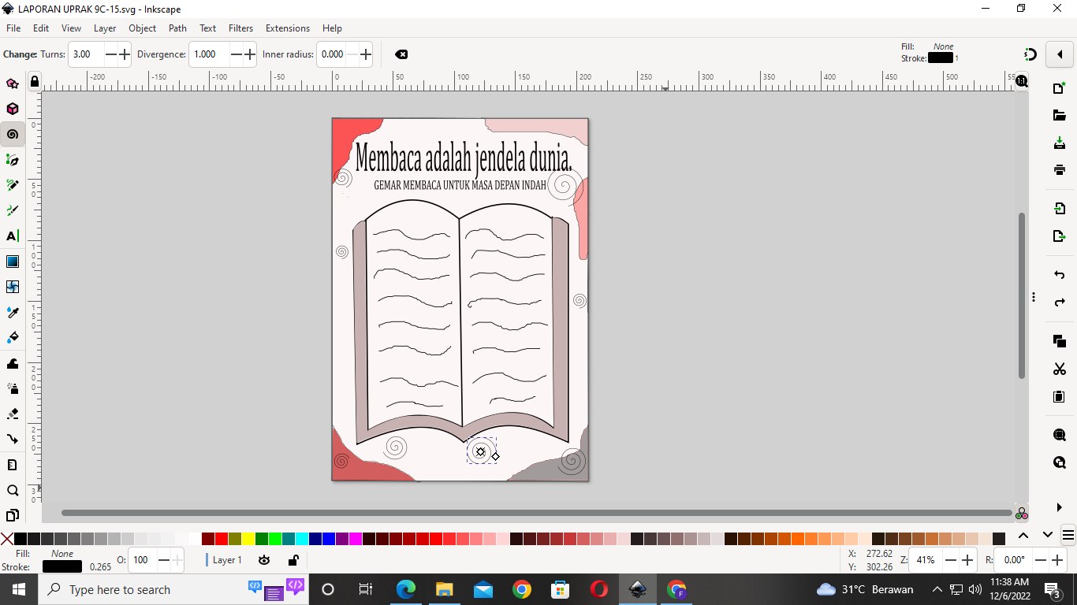This screenshot has height=605, width=1077.
Task: Select the Text tool
Action: (12, 236)
